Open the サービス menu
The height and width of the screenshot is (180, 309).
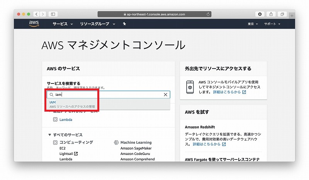click(x=63, y=24)
